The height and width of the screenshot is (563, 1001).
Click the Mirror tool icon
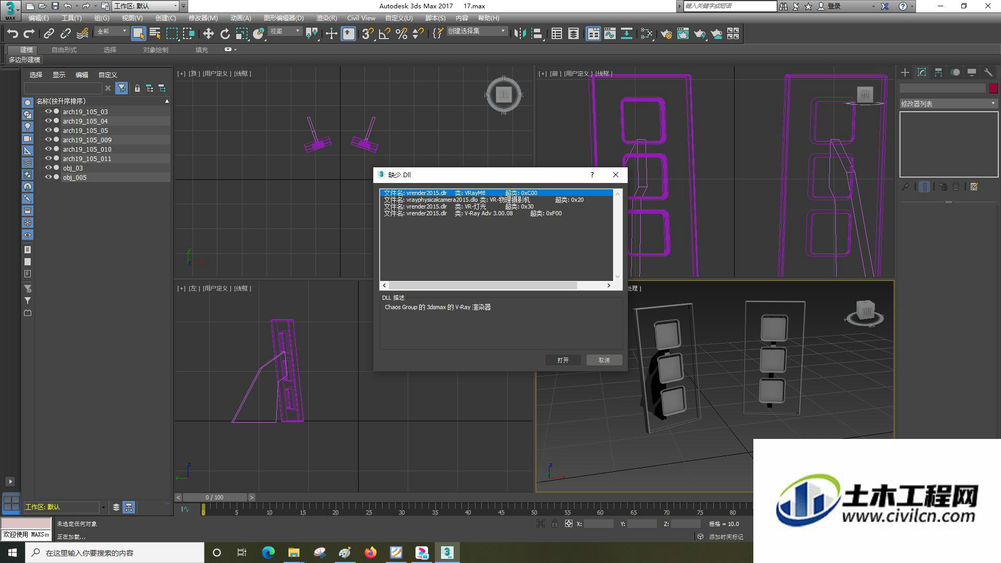click(x=520, y=34)
